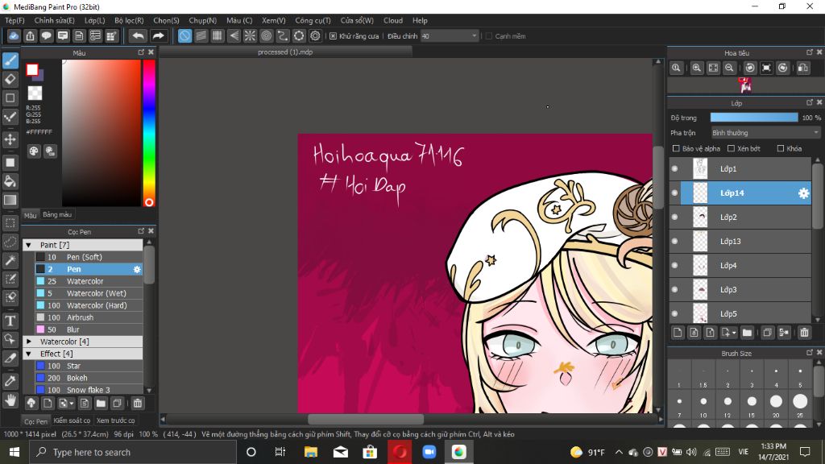The width and height of the screenshot is (825, 464).
Task: Show hidden system tray icons chevron
Action: [x=619, y=452]
